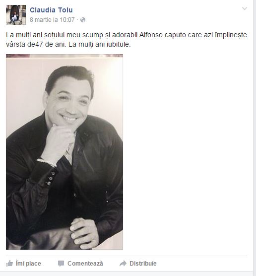Image resolution: width=256 pixels, height=276 pixels.
Task: Open the post options chevron menu
Action: pos(245,8)
